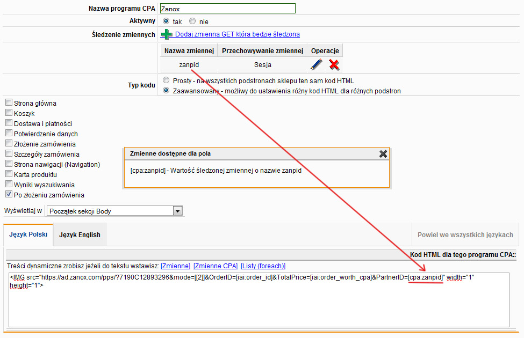The height and width of the screenshot is (338, 524).
Task: Select the 'Język Polski' tab
Action: coord(28,234)
